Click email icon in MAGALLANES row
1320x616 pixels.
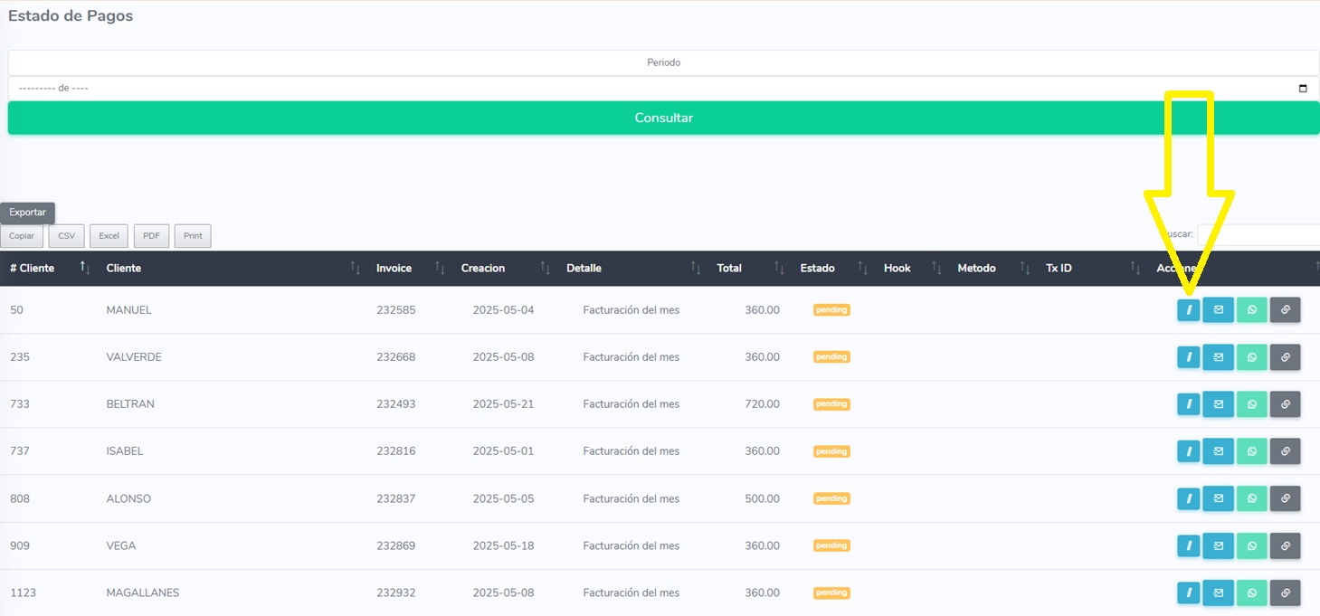1218,593
